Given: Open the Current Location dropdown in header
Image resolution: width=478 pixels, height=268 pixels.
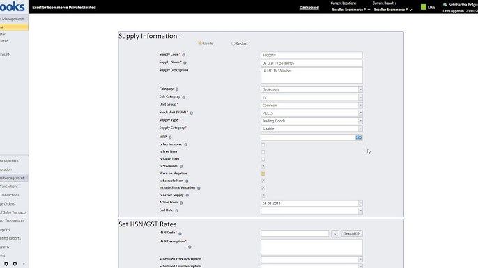Looking at the screenshot, I should 351,10.
